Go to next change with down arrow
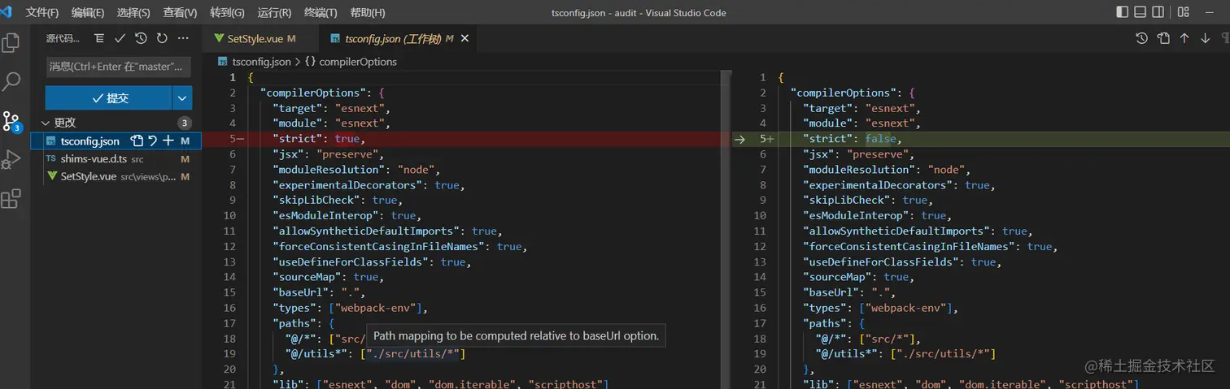Image resolution: width=1230 pixels, height=389 pixels. coord(1205,38)
